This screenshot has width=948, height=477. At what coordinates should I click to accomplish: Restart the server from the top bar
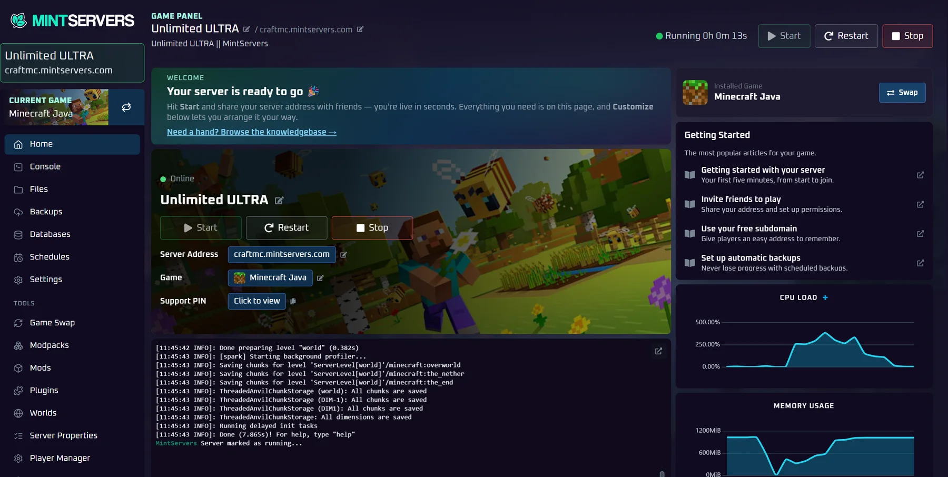[x=846, y=36]
